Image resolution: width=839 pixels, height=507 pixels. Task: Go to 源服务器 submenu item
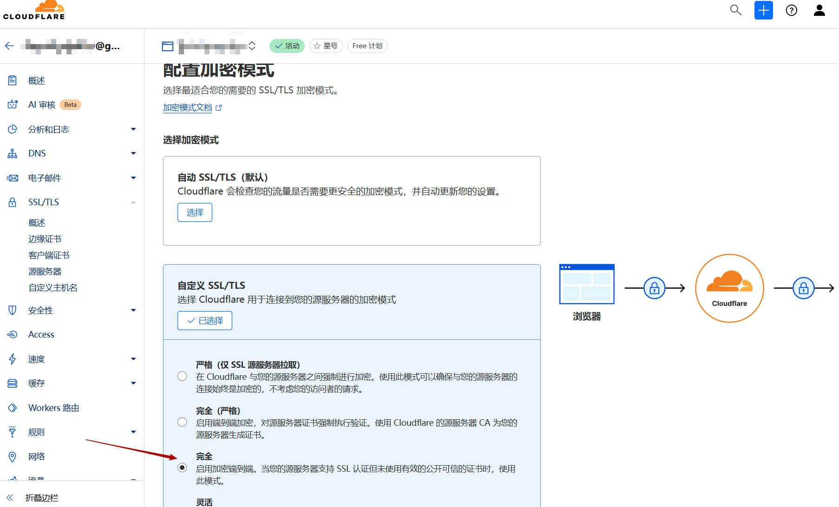click(x=45, y=271)
